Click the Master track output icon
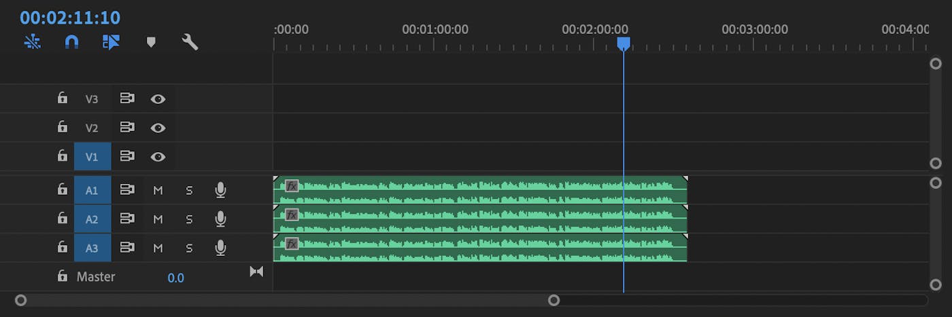 coord(256,272)
